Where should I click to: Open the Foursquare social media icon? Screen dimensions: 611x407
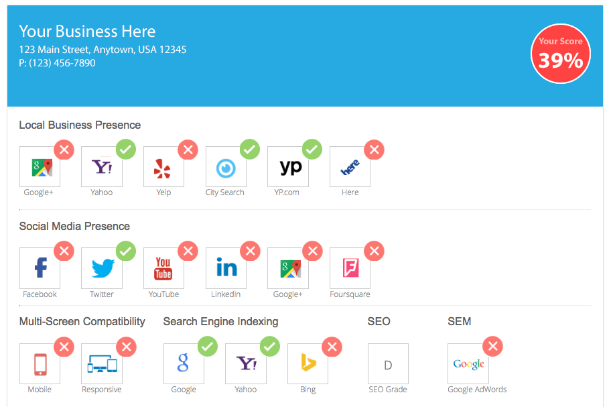coord(350,268)
